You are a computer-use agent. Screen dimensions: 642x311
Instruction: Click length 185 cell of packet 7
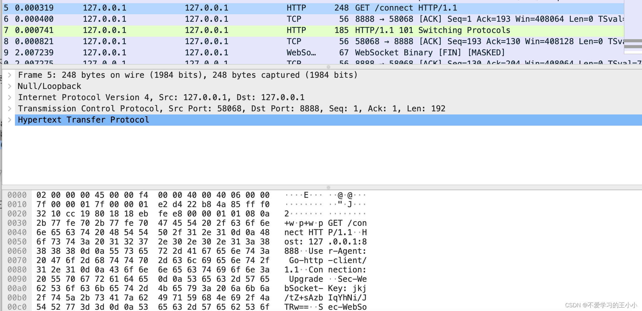coord(342,30)
